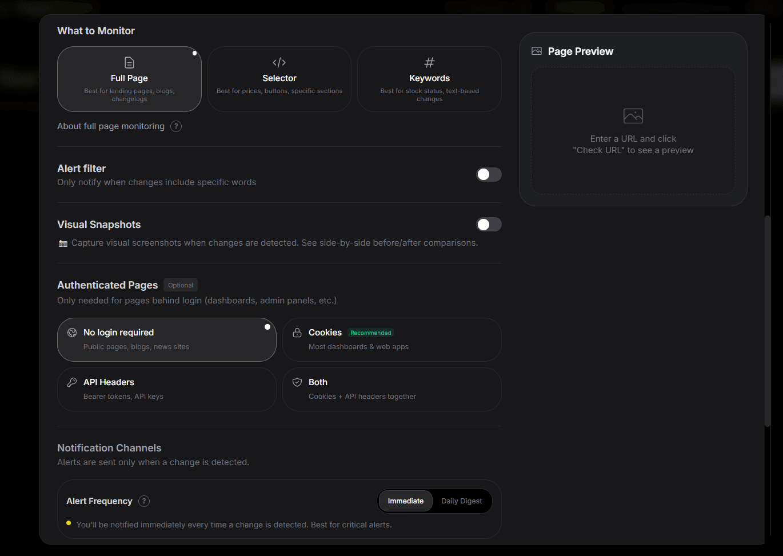Click the shield icon on the Both option
Image resolution: width=783 pixels, height=556 pixels.
[297, 382]
